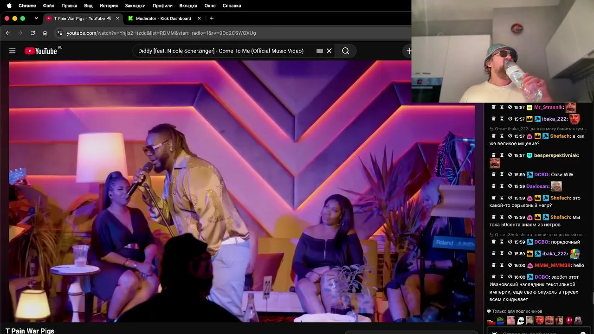This screenshot has height=334, width=594.
Task: Open the Apple menu
Action: (x=9, y=6)
